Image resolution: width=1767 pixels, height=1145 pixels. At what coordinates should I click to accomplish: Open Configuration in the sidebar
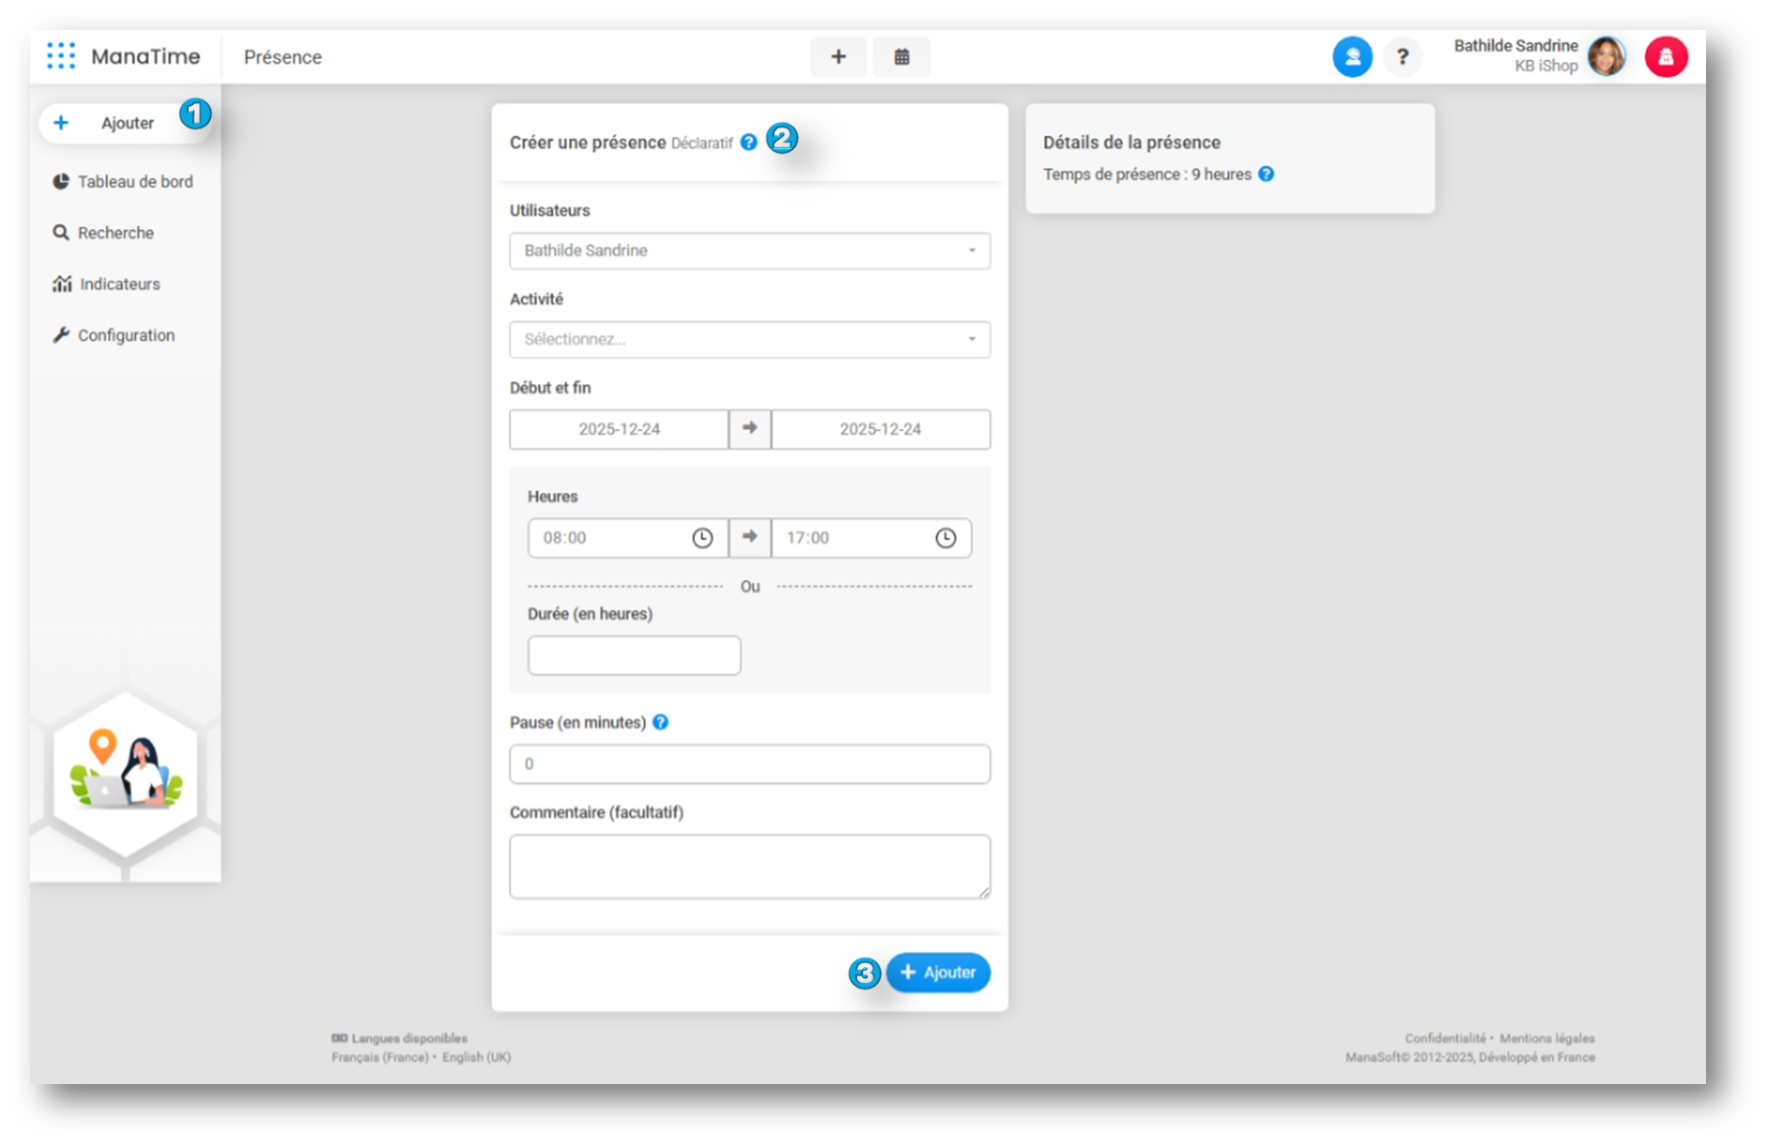coord(126,335)
